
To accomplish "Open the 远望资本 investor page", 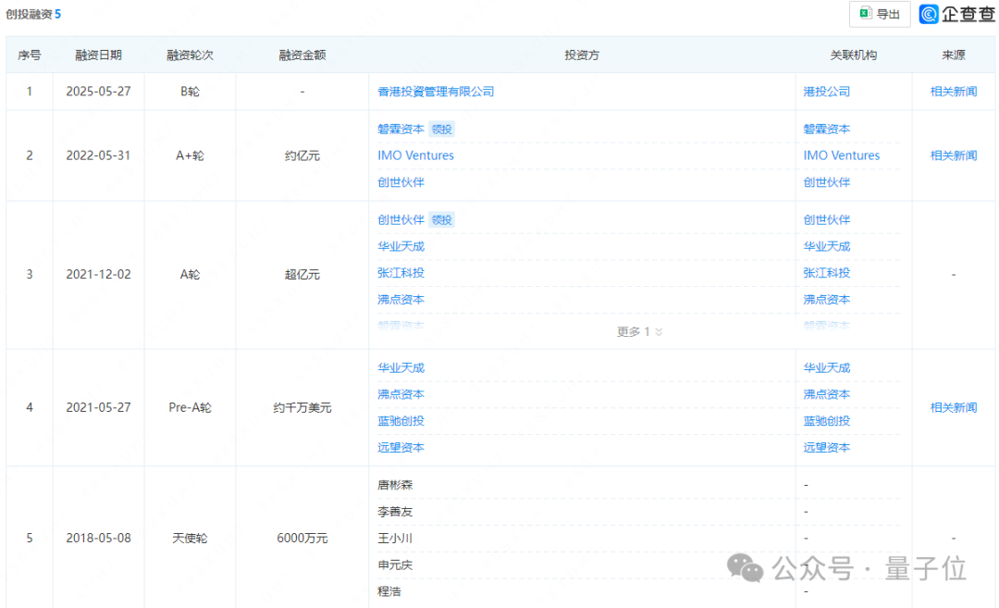I will click(x=400, y=447).
